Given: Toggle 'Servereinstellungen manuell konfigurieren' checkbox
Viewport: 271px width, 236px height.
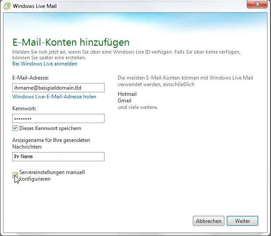Looking at the screenshot, I should [15, 175].
